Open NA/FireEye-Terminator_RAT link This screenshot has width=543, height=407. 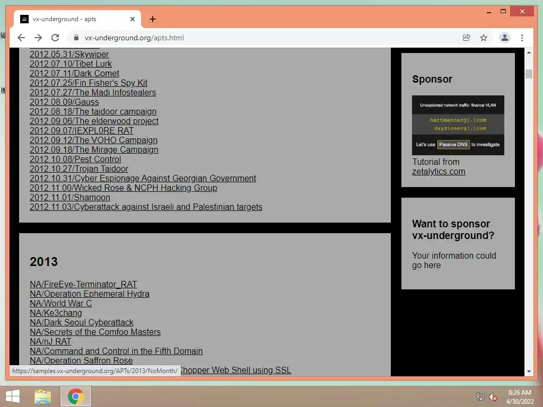tap(83, 284)
